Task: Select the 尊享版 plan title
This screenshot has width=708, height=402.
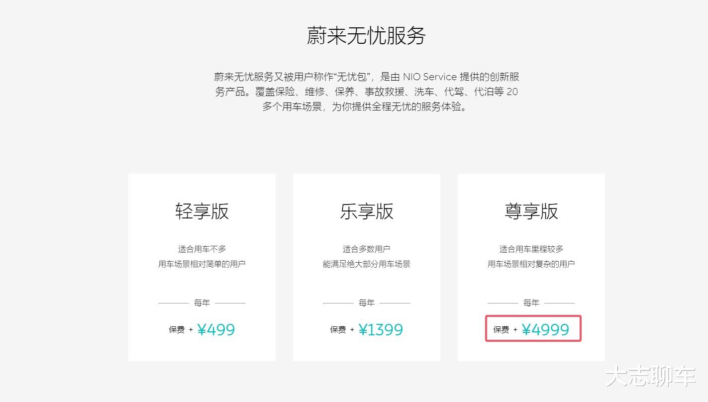Action: [x=531, y=211]
